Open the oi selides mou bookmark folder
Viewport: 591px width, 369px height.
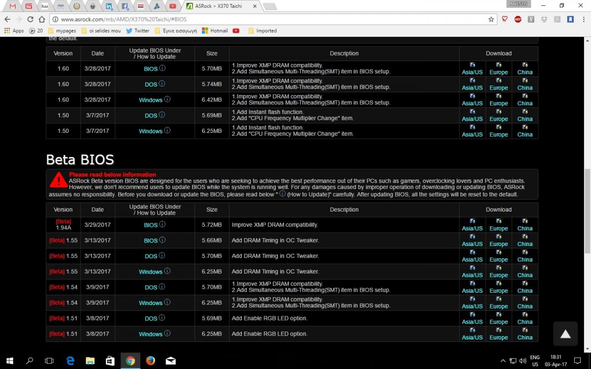pos(100,31)
